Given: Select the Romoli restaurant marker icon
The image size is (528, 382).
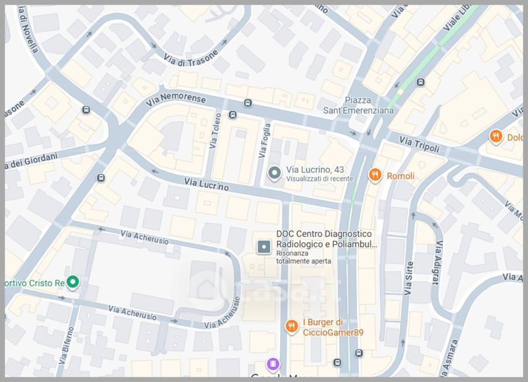Looking at the screenshot, I should 375,175.
